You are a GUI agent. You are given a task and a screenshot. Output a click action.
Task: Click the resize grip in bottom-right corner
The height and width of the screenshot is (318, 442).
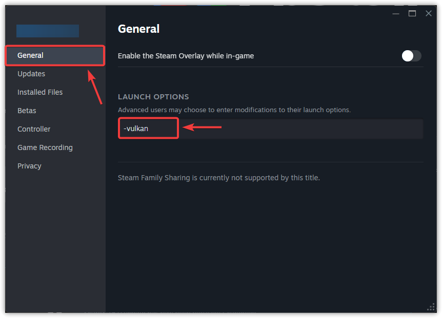pyautogui.click(x=431, y=307)
